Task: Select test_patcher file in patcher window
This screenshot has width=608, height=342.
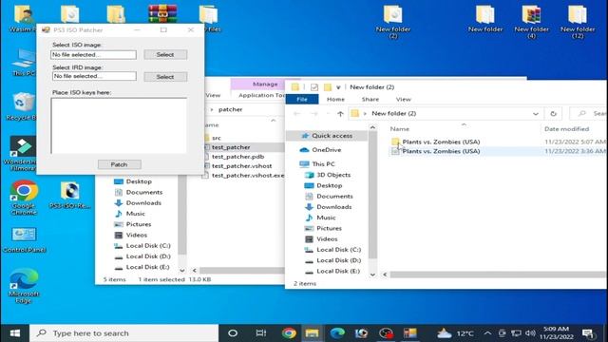Action: 231,147
